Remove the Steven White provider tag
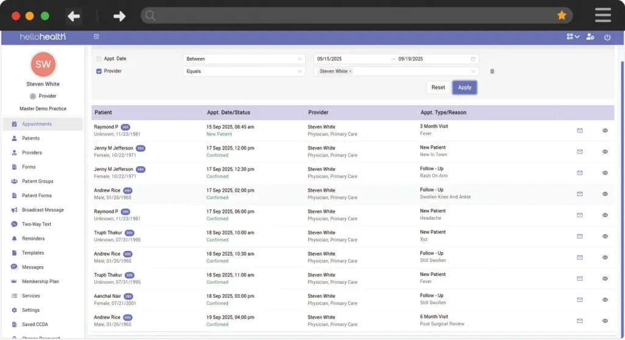The height and width of the screenshot is (340, 625). (x=350, y=71)
